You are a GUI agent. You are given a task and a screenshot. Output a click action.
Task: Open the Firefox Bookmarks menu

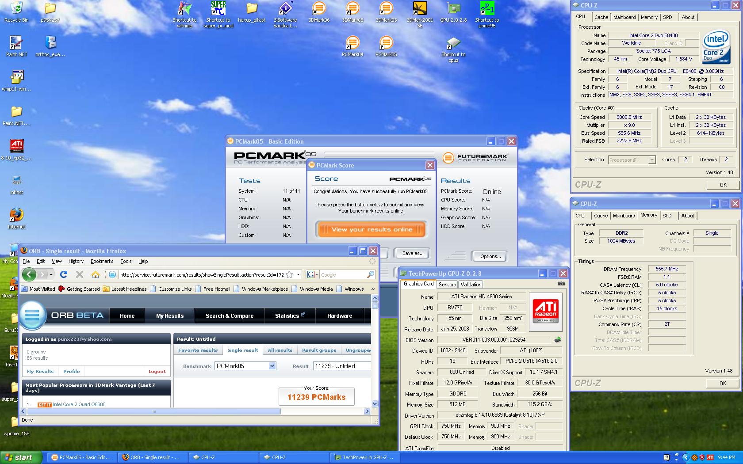click(x=102, y=261)
